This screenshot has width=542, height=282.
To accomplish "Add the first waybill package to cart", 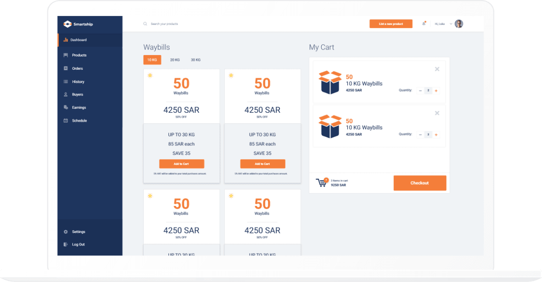I will 181,164.
